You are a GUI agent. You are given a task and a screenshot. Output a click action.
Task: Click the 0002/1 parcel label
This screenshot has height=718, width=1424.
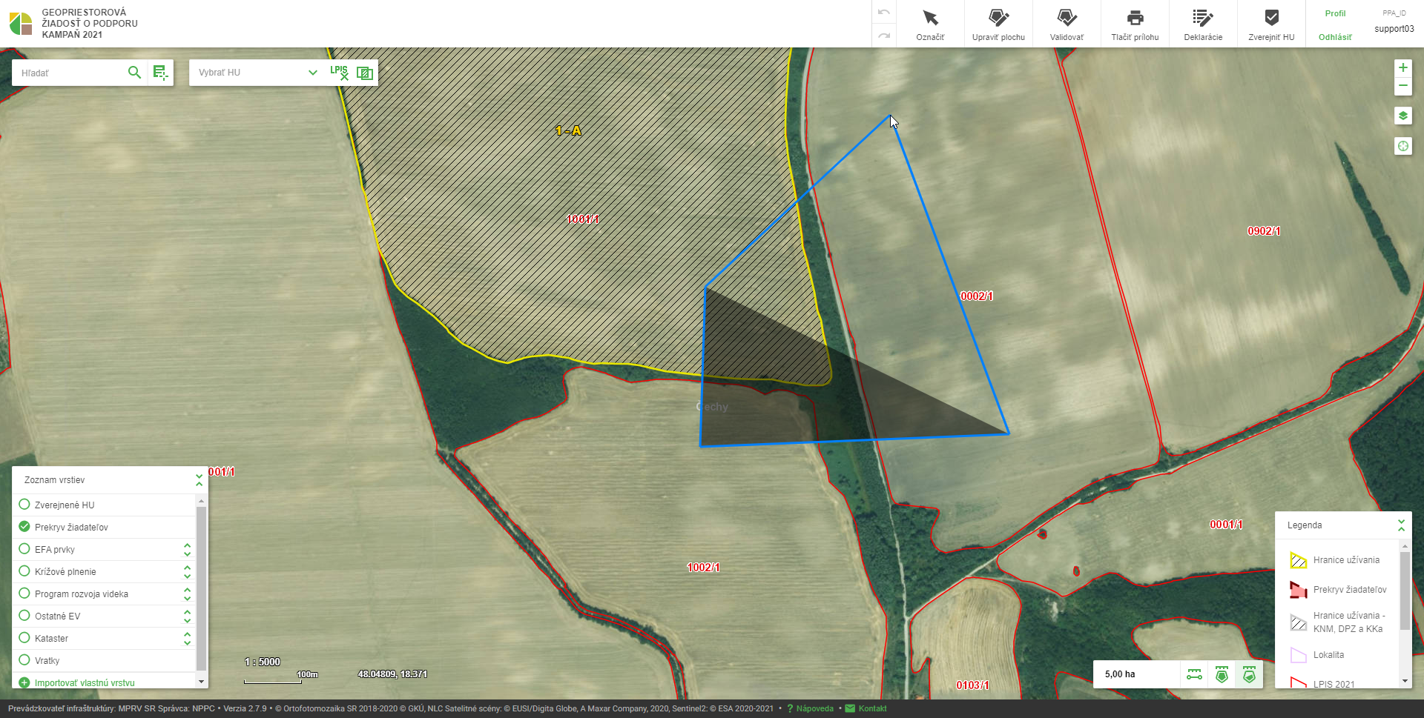point(977,296)
